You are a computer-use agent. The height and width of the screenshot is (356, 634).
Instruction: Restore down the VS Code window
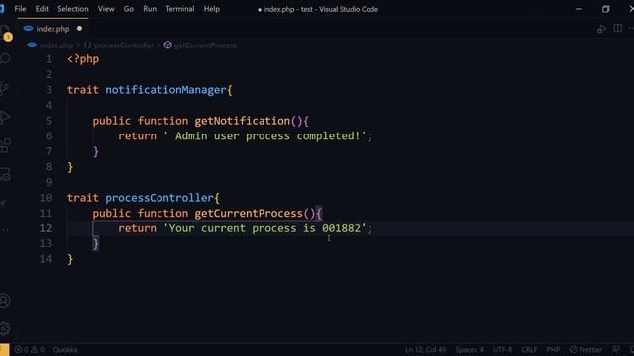pyautogui.click(x=605, y=9)
